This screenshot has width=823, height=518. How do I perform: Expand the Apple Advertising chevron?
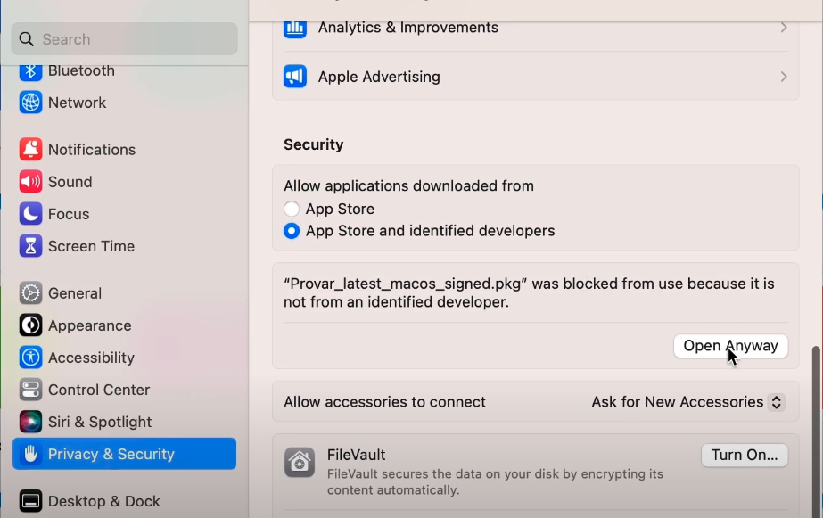point(784,77)
